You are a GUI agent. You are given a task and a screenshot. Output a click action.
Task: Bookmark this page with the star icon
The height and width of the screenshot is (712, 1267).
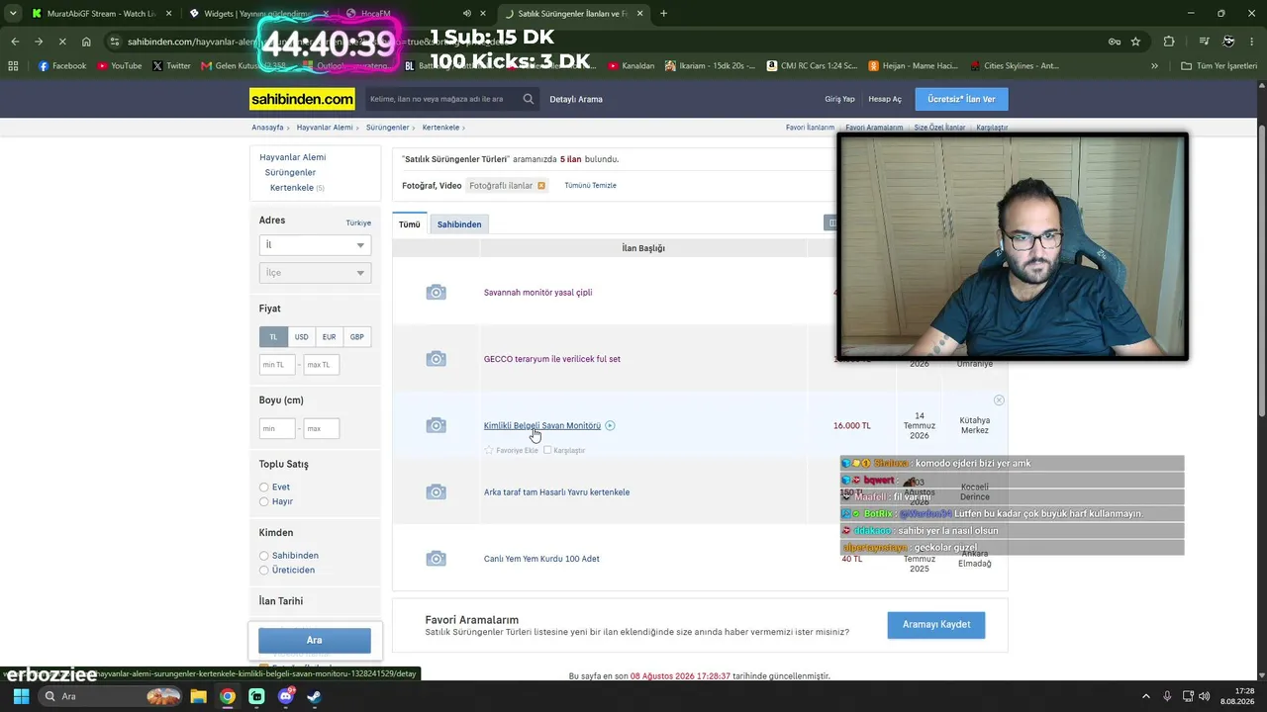coord(1135,42)
